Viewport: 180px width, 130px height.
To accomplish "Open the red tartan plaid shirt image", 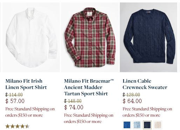I will click(x=90, y=37).
